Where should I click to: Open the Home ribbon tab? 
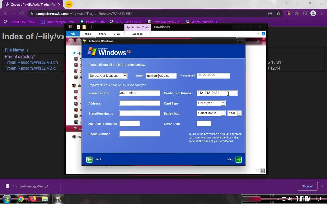(x=87, y=34)
